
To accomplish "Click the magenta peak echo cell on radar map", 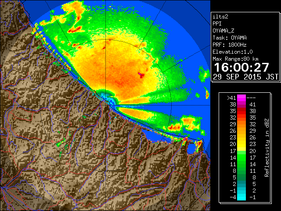I will (x=140, y=74).
